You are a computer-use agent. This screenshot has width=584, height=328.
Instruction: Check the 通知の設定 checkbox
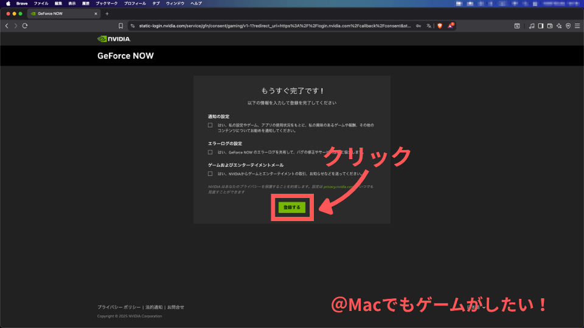(x=210, y=125)
